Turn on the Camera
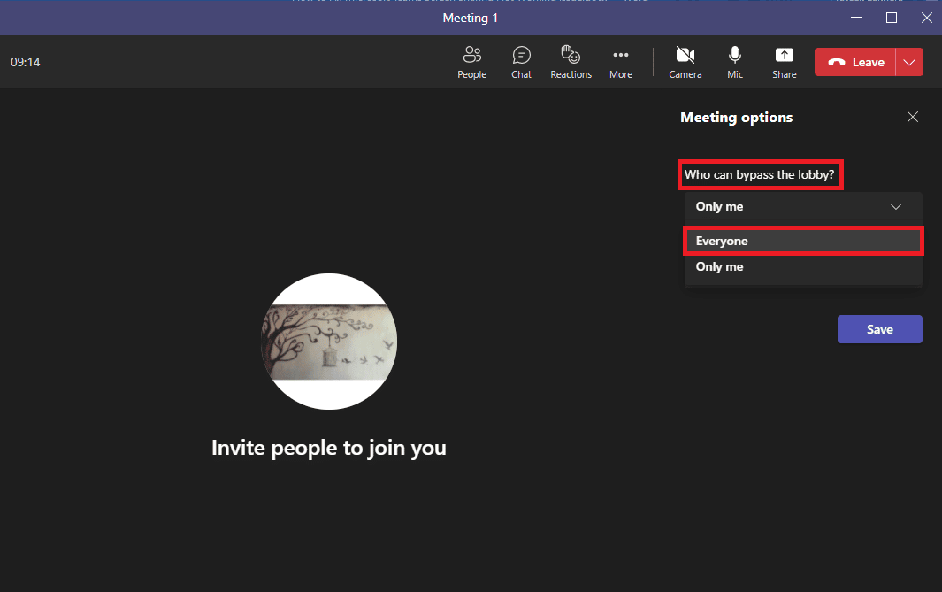Image resolution: width=942 pixels, height=592 pixels. coord(685,62)
